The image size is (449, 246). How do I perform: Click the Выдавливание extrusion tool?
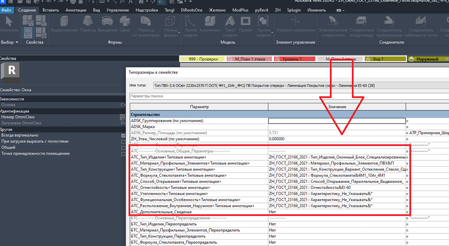(64, 24)
